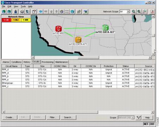Image resolution: width=159 pixels, height=127 pixels.
Task: Click the CKT status bar indicator
Action: [x=152, y=124]
